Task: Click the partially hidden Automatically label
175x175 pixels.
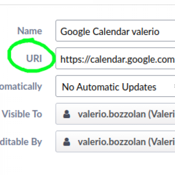Action: click(x=21, y=87)
